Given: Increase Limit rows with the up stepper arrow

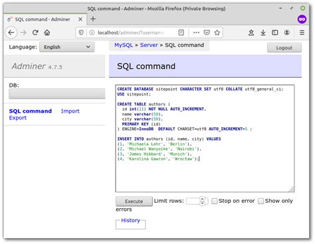Looking at the screenshot, I should (x=202, y=199).
